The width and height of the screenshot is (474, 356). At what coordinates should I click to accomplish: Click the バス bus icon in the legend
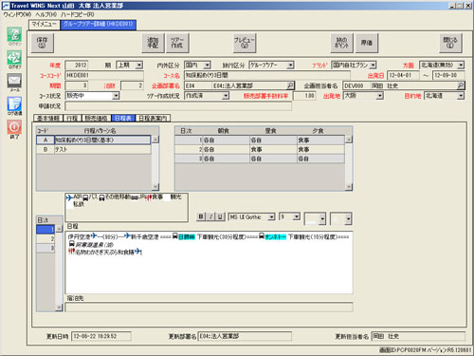(x=85, y=197)
